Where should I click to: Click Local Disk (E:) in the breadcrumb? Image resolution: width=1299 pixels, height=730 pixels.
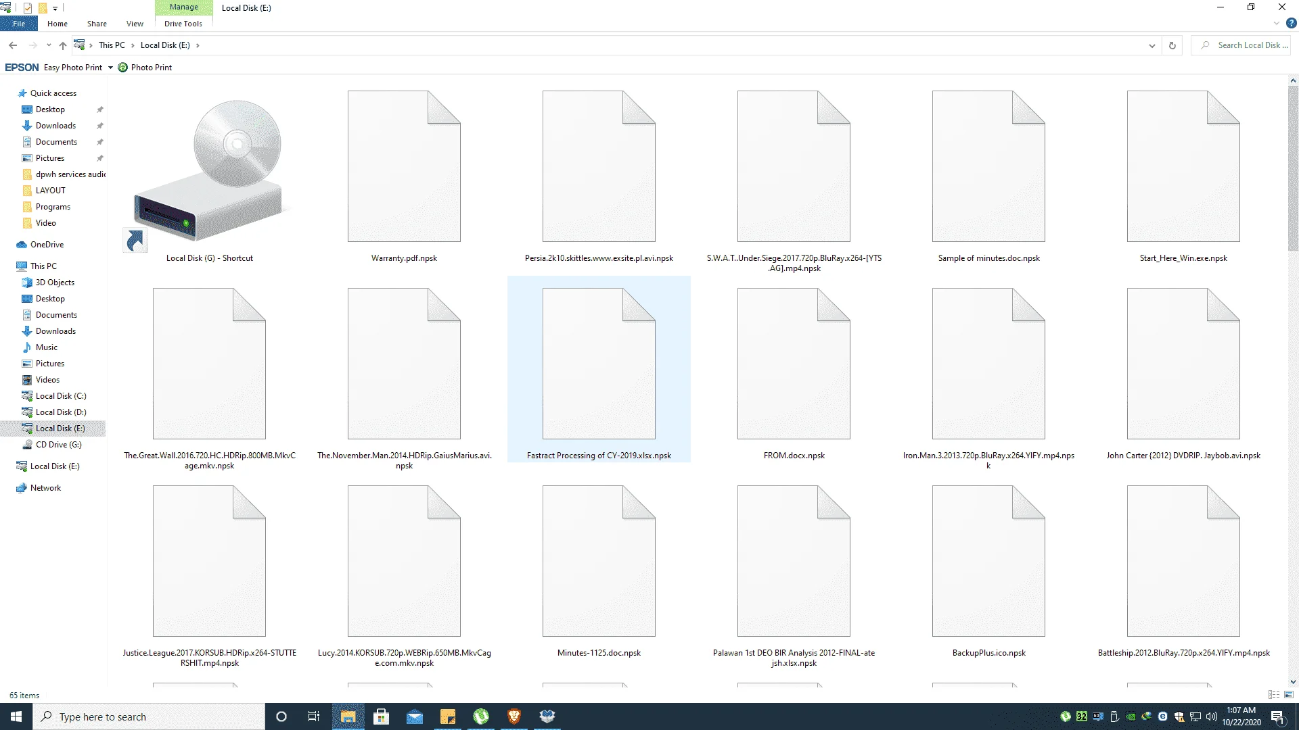click(x=165, y=45)
